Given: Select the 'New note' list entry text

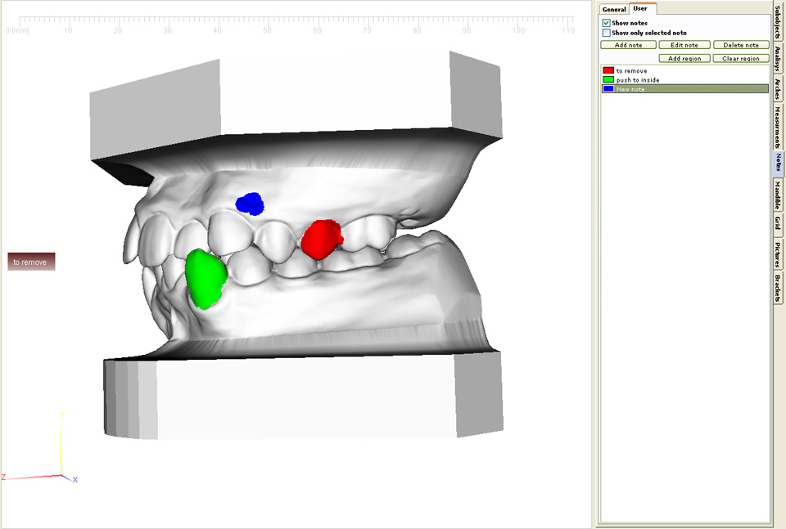Looking at the screenshot, I should tap(630, 89).
